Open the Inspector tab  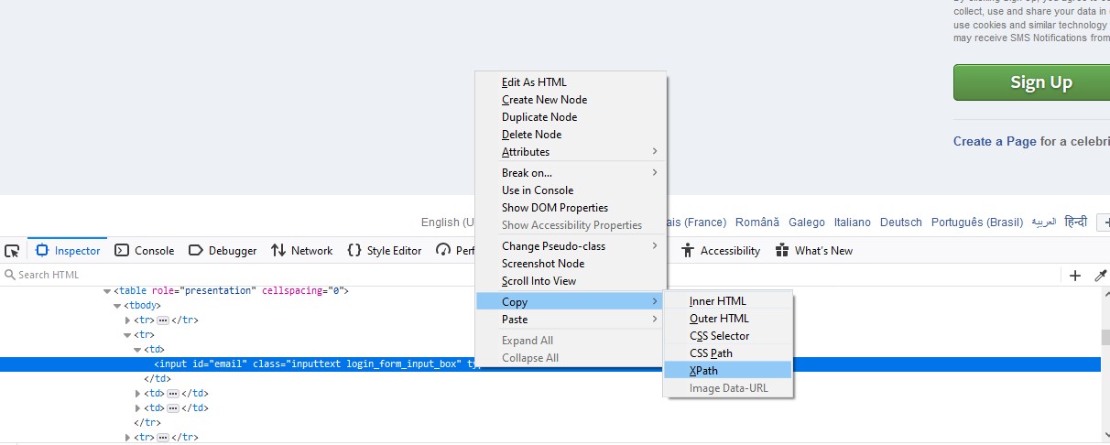pos(68,251)
